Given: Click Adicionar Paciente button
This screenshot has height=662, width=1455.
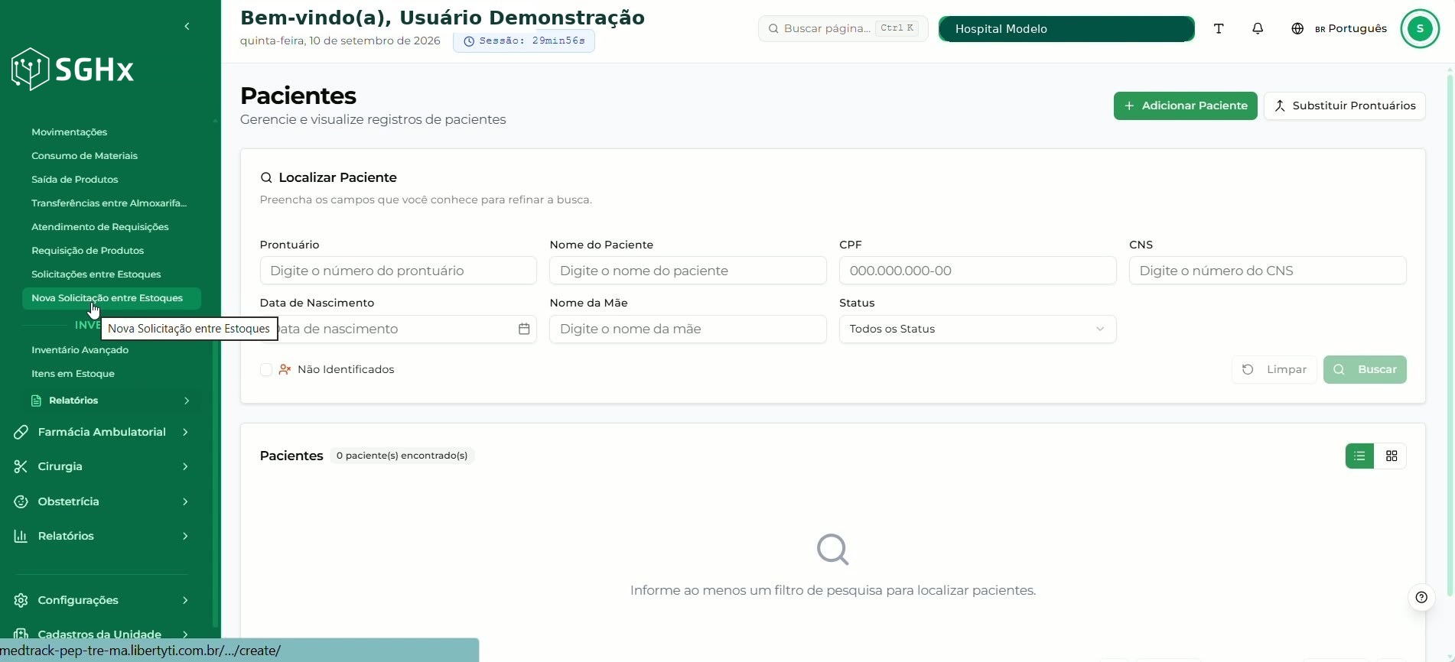Looking at the screenshot, I should pos(1185,105).
